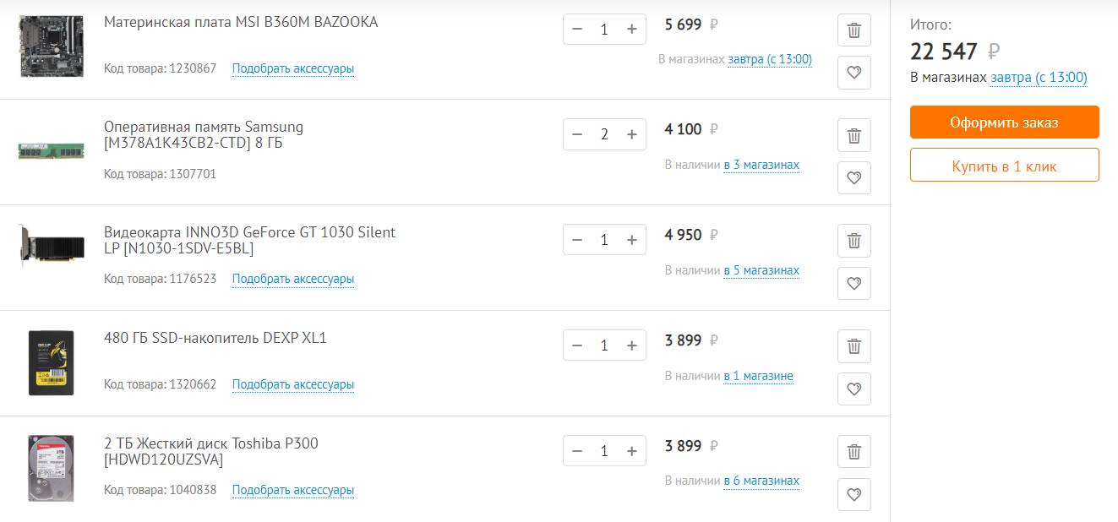This screenshot has height=522, width=1118.
Task: Click Купить в 1 клик button
Action: (x=1004, y=166)
